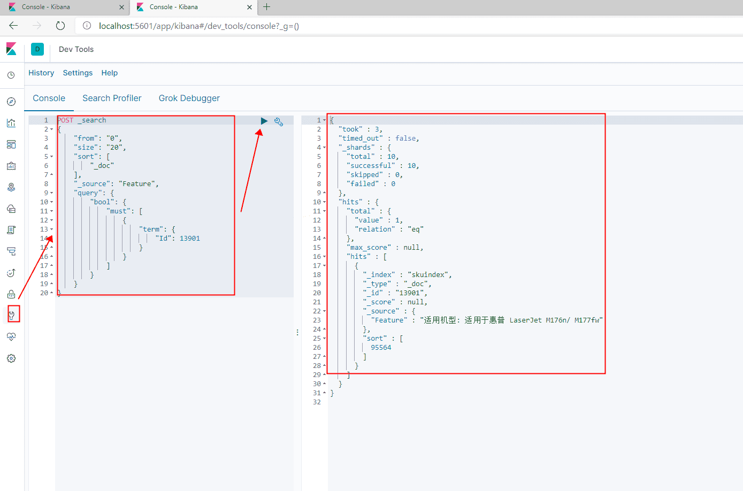This screenshot has height=491, width=743.
Task: Collapse the "total" fold at response line 11
Action: point(325,211)
